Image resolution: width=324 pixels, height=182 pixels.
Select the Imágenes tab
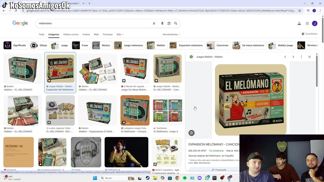click(x=54, y=34)
